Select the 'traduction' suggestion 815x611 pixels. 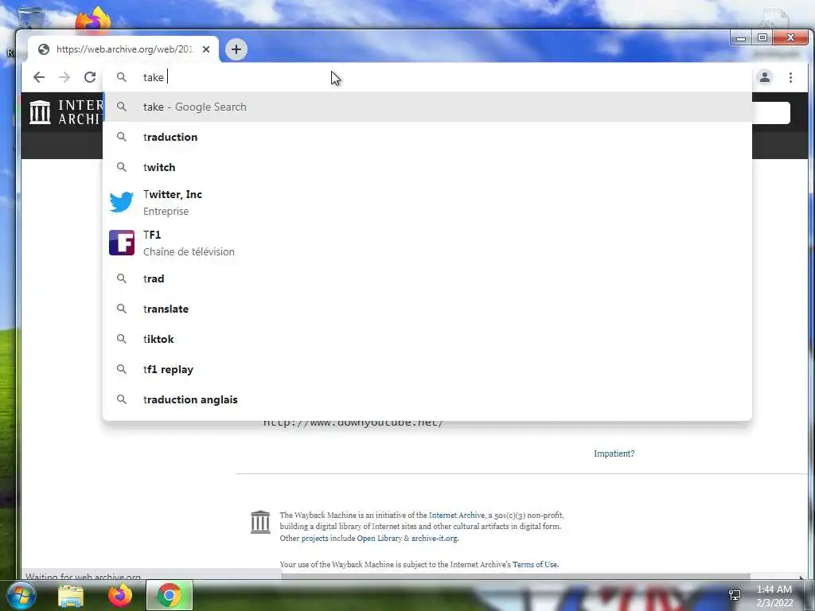pos(427,137)
